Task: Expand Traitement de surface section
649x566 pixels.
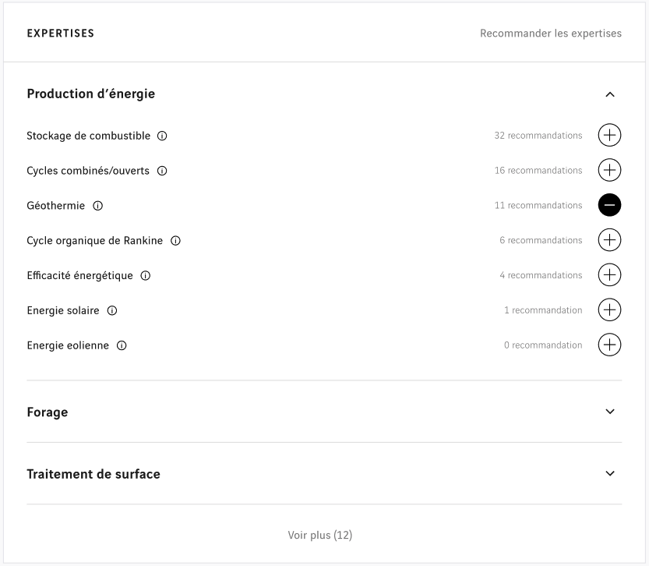Action: pos(610,473)
